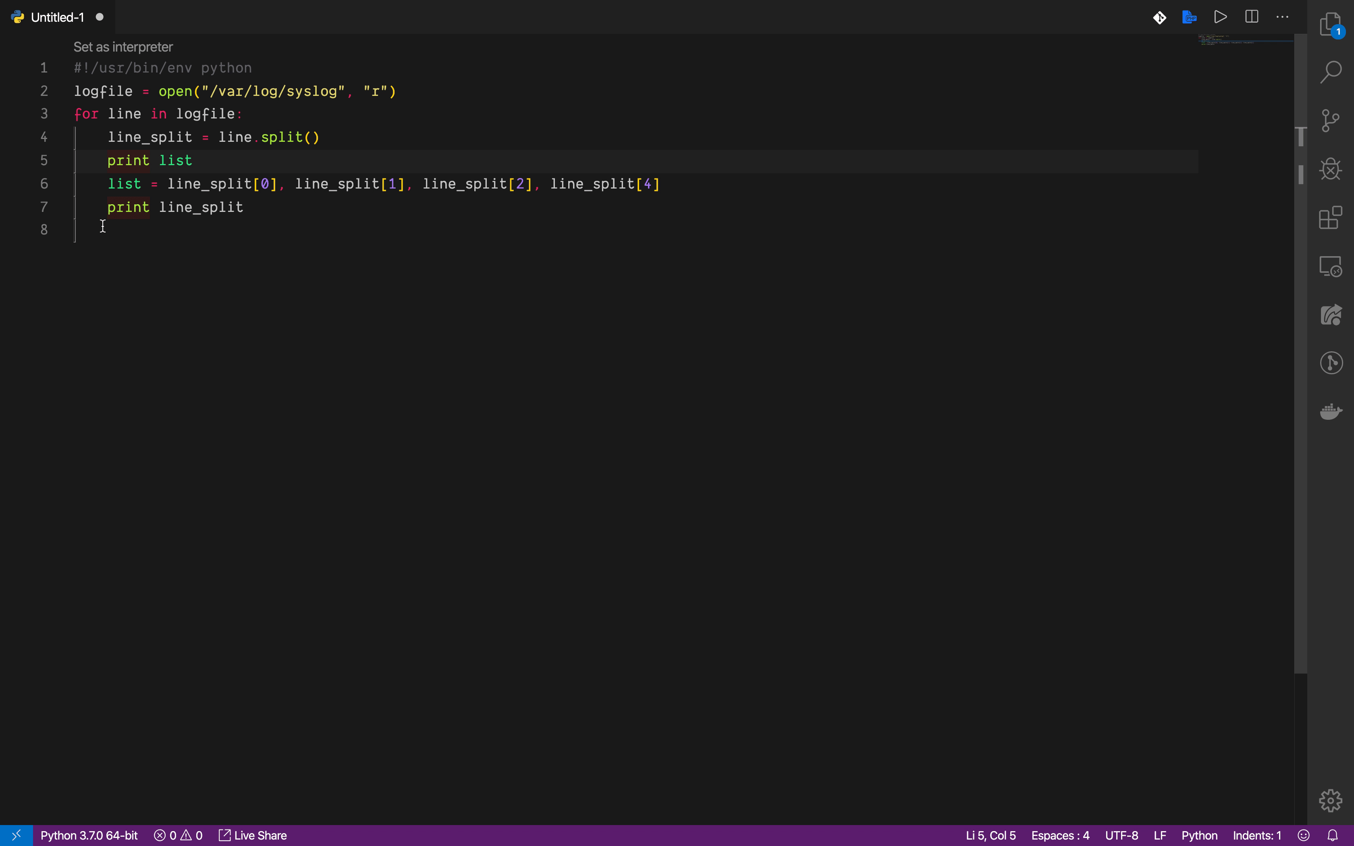Open the Manage gear settings icon
Screen dimensions: 1354x846
click(x=1331, y=800)
